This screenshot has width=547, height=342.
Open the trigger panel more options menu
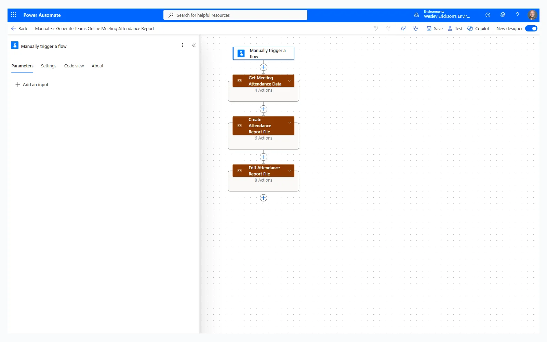[183, 45]
